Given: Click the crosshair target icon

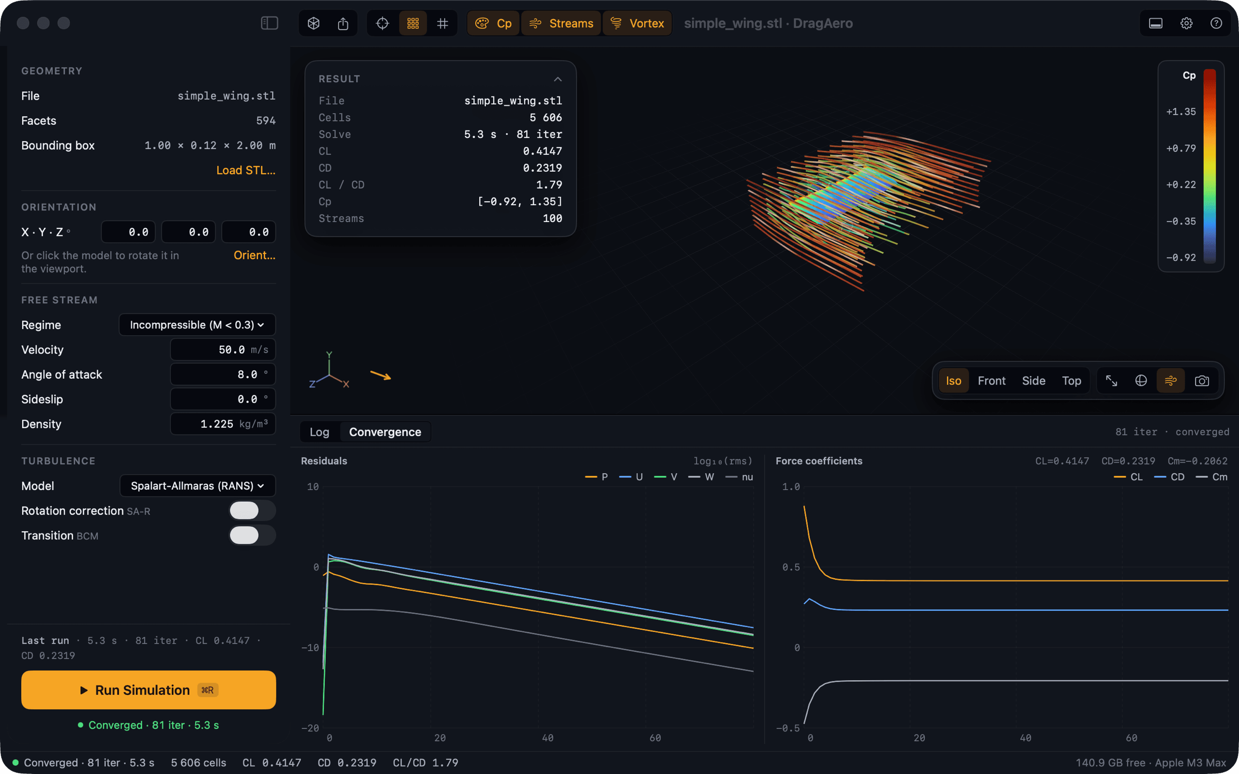Looking at the screenshot, I should (x=382, y=23).
